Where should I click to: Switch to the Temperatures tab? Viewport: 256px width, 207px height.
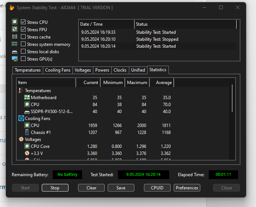coord(28,70)
